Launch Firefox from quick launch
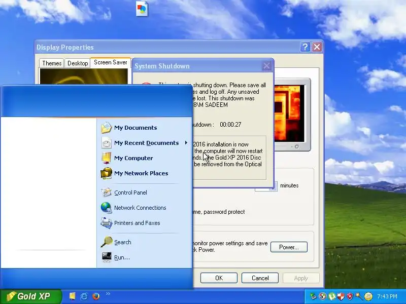 (x=96, y=296)
